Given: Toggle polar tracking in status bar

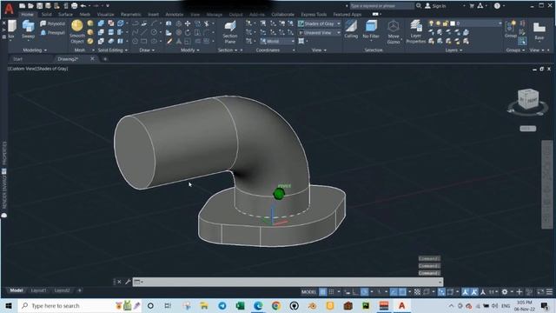Looking at the screenshot, I should [365, 292].
